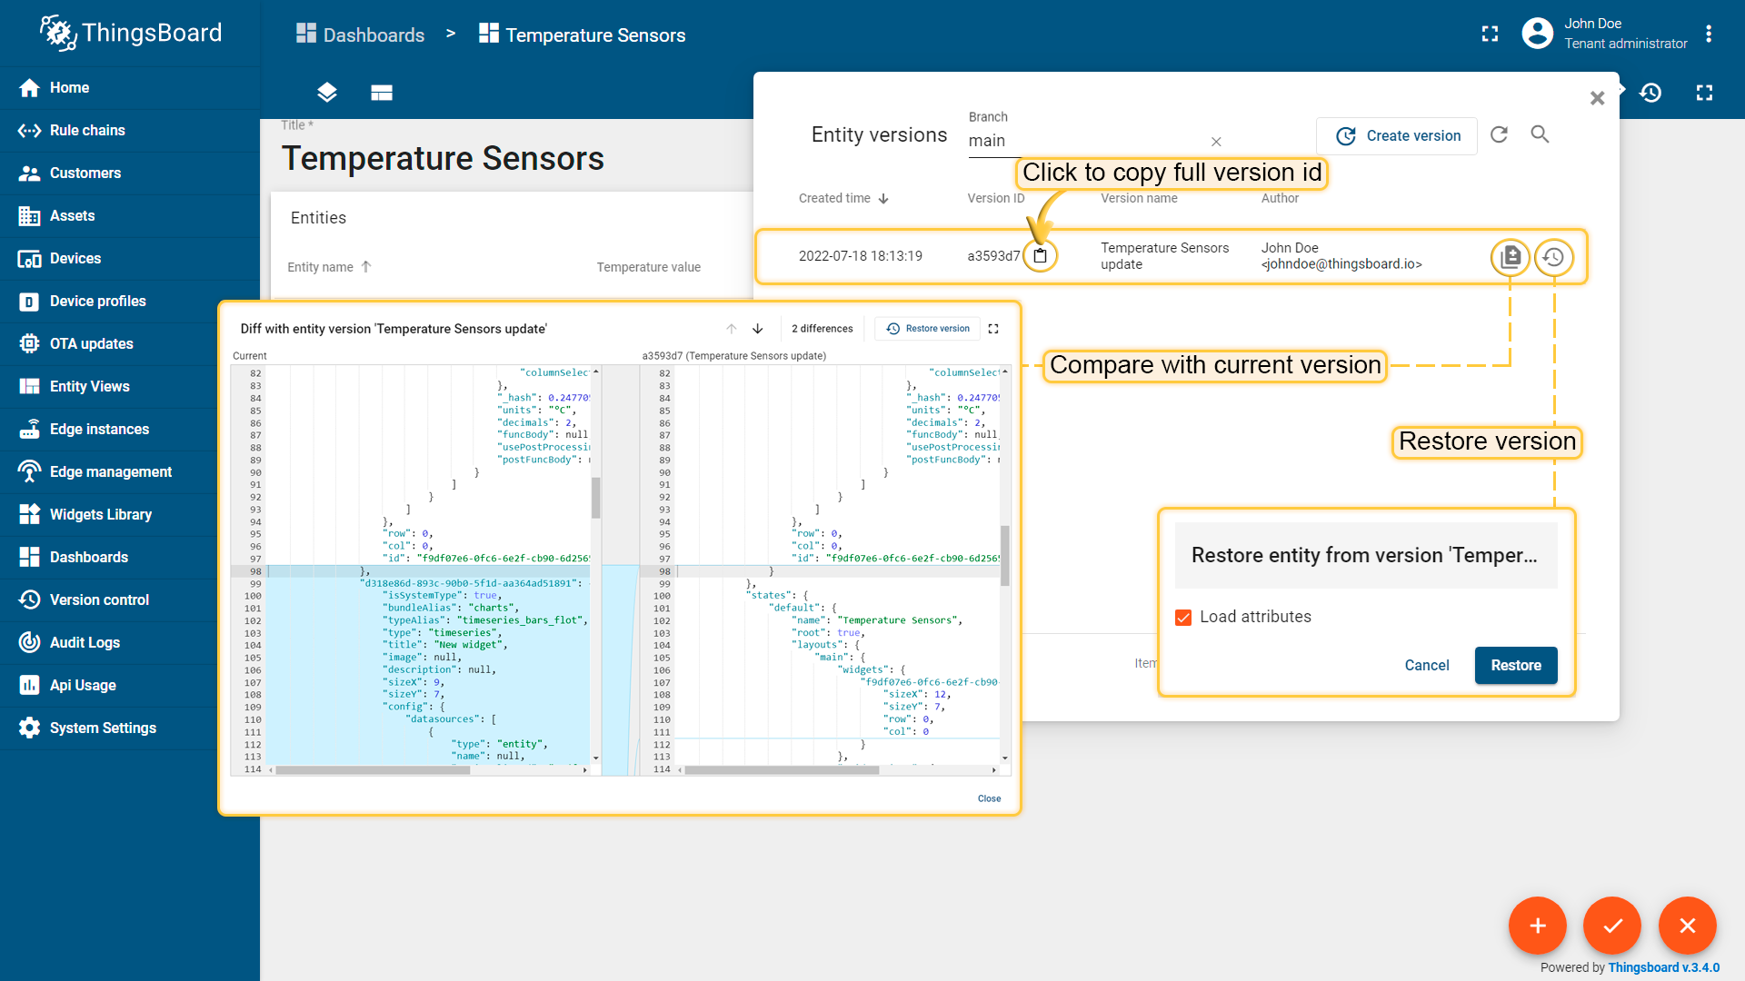Click the restore version icon in the row
The height and width of the screenshot is (981, 1745).
(x=1553, y=257)
